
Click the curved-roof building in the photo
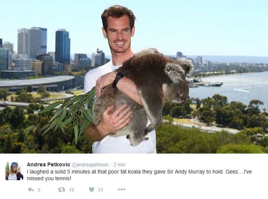[x=37, y=83]
